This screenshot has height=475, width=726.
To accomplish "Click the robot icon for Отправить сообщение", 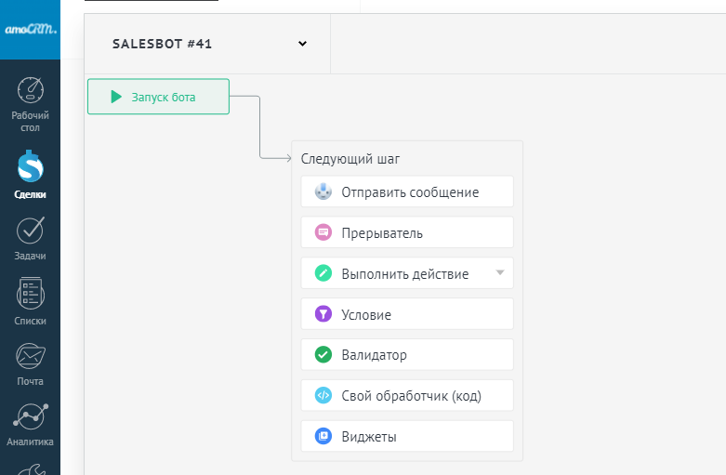I will (x=323, y=191).
